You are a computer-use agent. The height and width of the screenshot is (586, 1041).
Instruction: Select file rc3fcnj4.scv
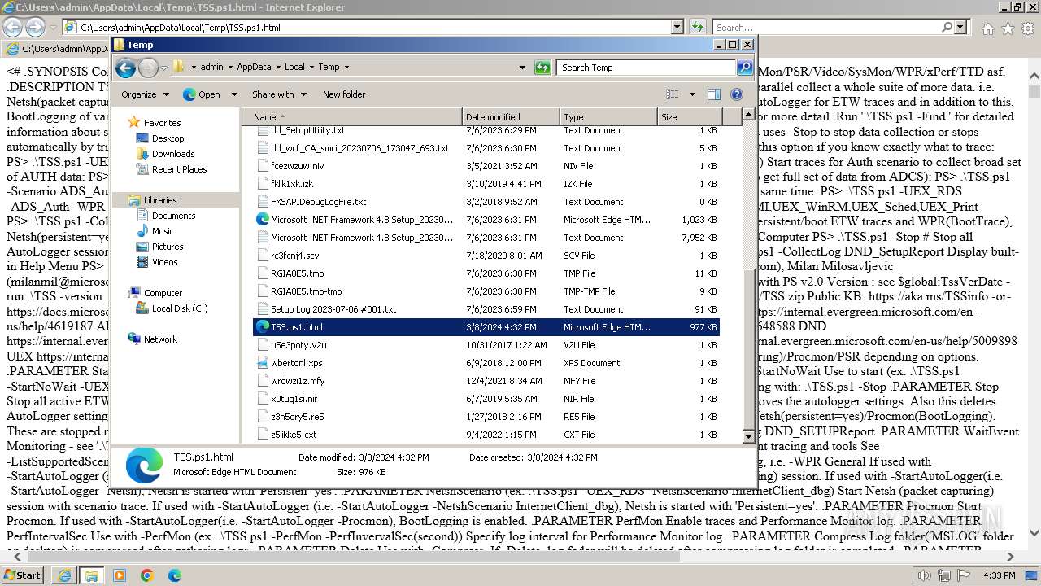click(x=294, y=256)
